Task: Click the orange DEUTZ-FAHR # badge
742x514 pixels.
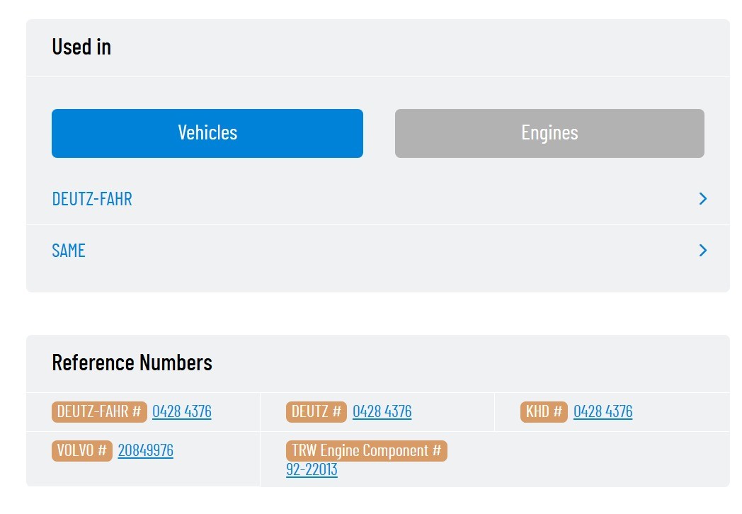Action: coord(99,412)
